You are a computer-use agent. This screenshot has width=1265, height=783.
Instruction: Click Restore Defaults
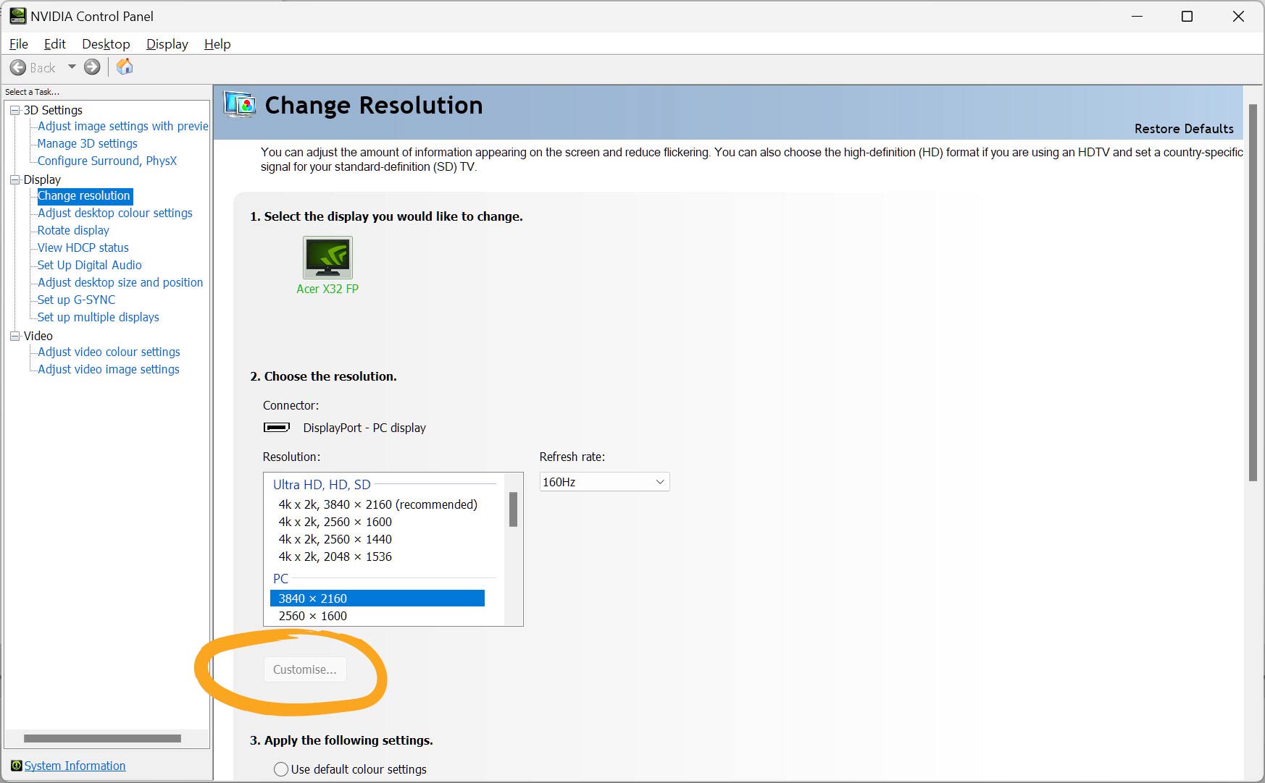click(1184, 129)
